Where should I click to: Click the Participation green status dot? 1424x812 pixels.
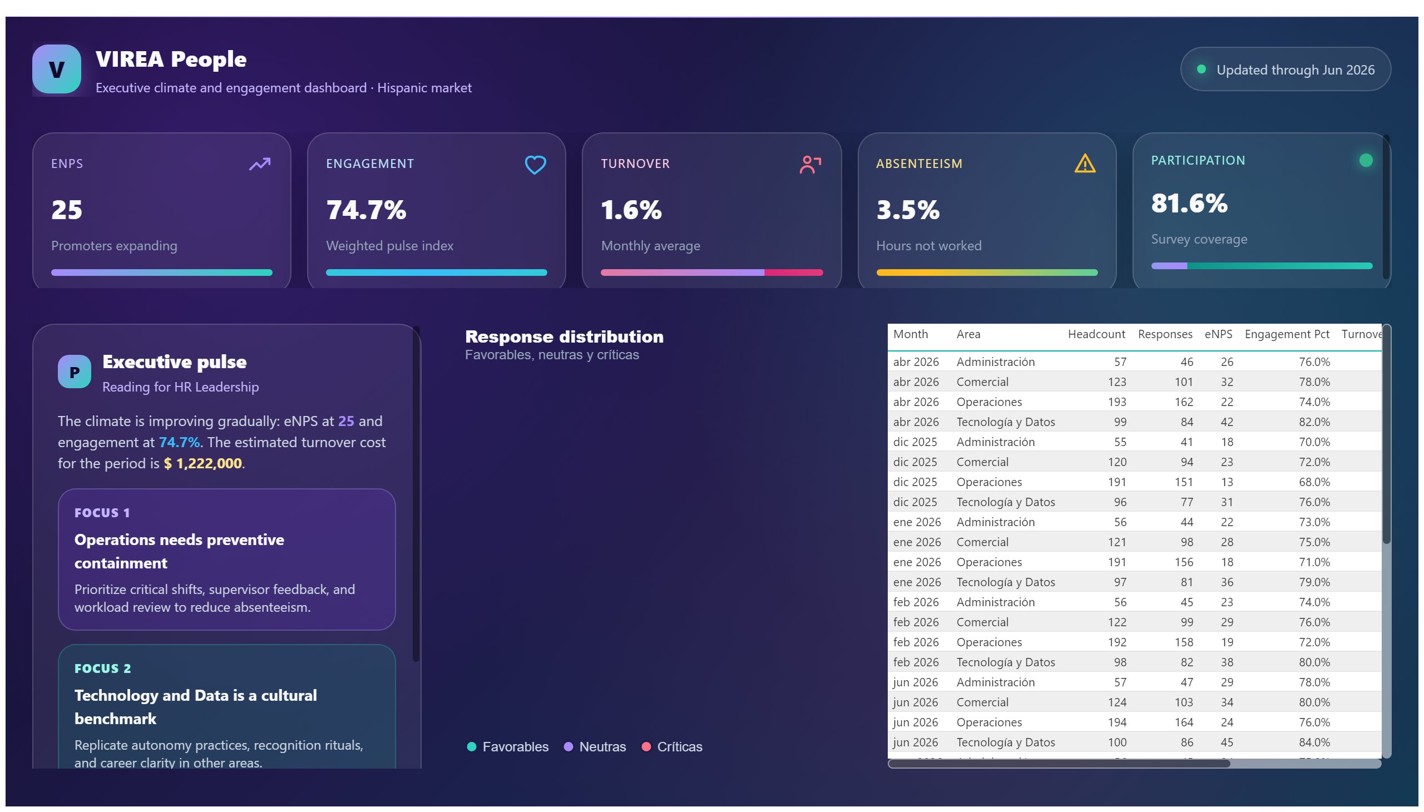[1366, 160]
